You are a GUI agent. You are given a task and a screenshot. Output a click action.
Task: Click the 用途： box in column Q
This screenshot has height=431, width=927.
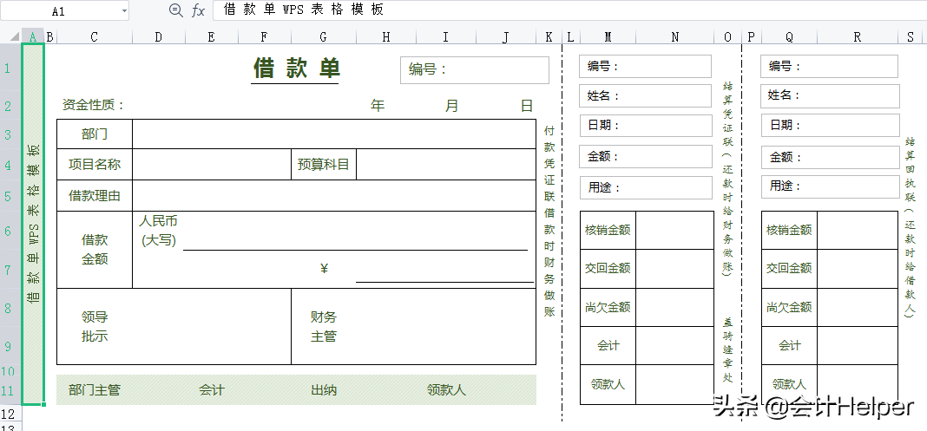[x=830, y=186]
